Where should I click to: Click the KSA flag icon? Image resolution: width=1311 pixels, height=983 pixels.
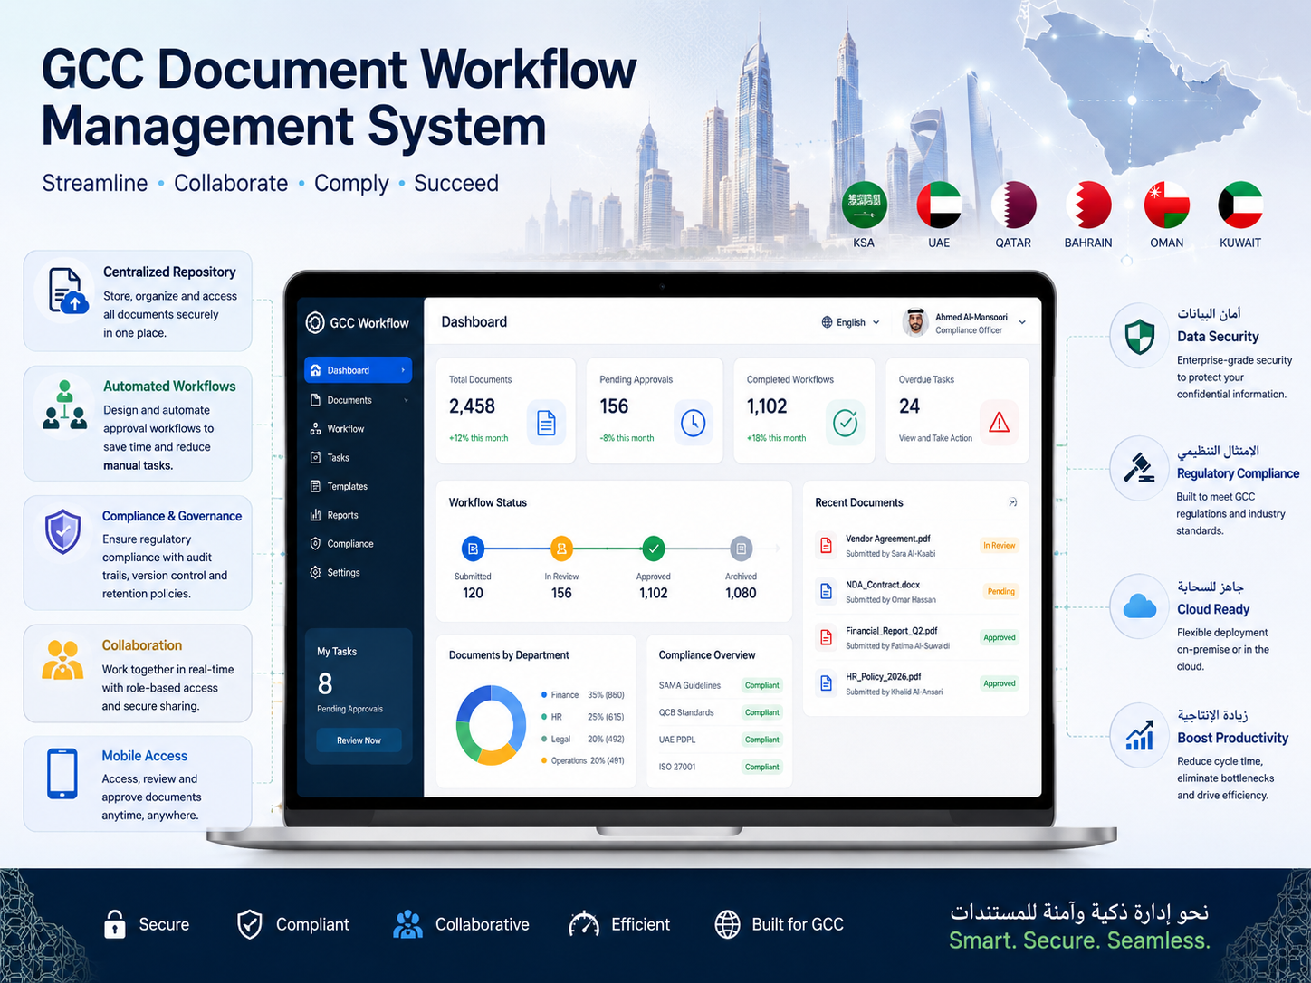point(865,205)
